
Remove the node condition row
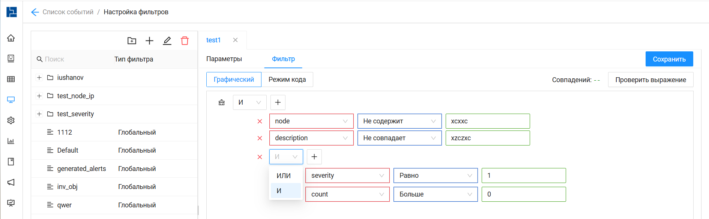[260, 121]
